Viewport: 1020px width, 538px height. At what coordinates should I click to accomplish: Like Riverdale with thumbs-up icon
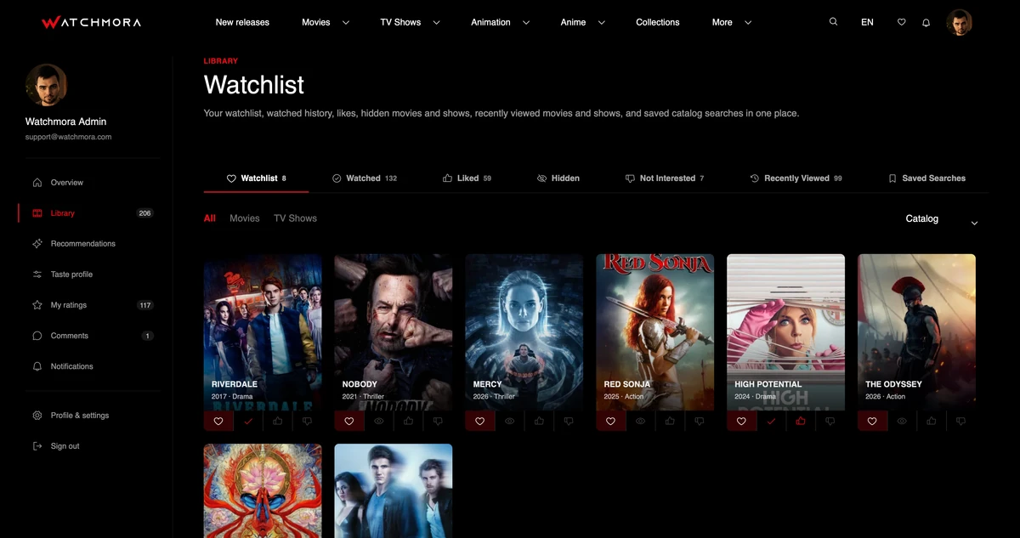point(278,421)
